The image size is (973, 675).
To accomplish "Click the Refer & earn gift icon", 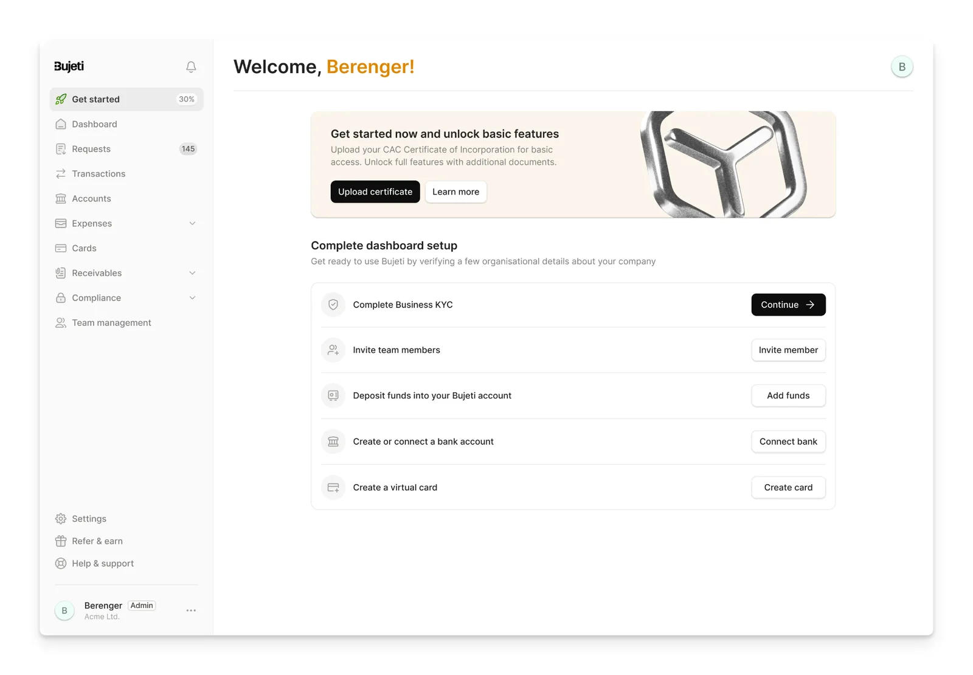I will (61, 541).
